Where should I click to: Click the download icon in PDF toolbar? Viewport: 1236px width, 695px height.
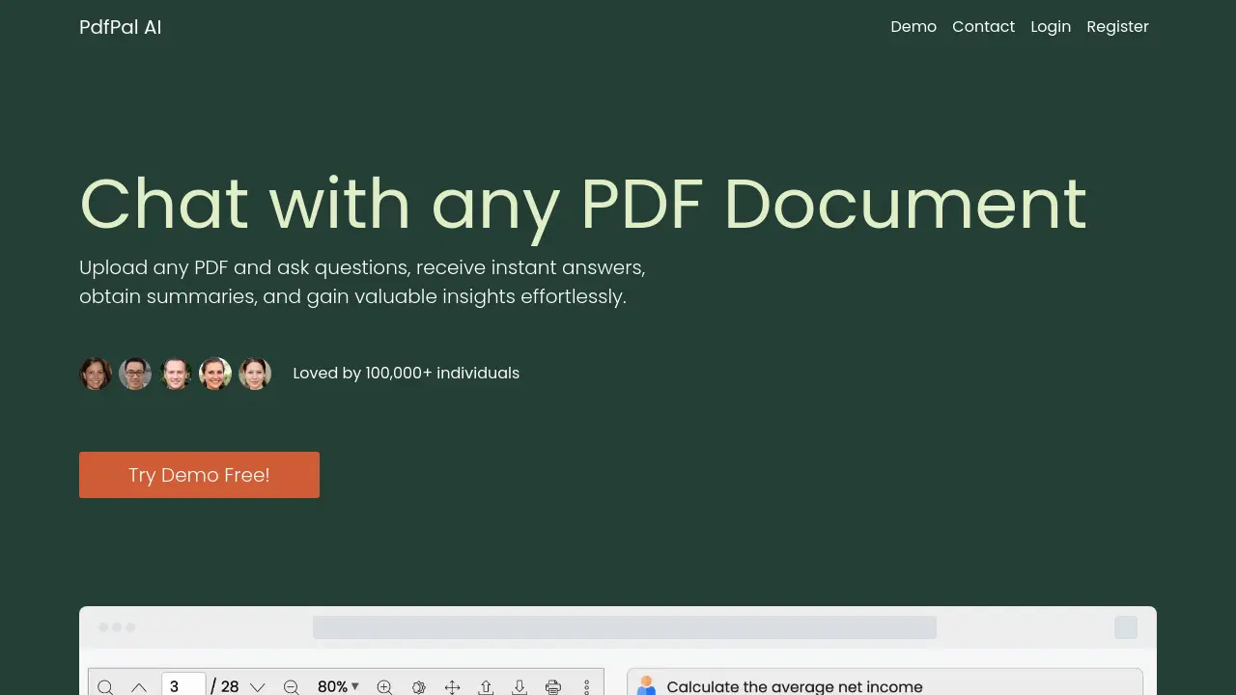pyautogui.click(x=520, y=686)
